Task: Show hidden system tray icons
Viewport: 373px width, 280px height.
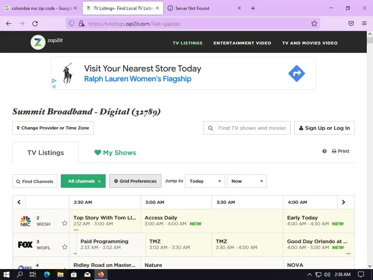Action: tap(310, 275)
